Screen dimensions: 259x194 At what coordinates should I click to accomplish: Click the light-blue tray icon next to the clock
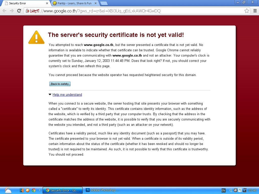pyautogui.click(x=240, y=190)
